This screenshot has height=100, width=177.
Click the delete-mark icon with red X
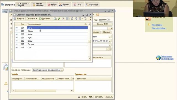[x=63, y=19]
